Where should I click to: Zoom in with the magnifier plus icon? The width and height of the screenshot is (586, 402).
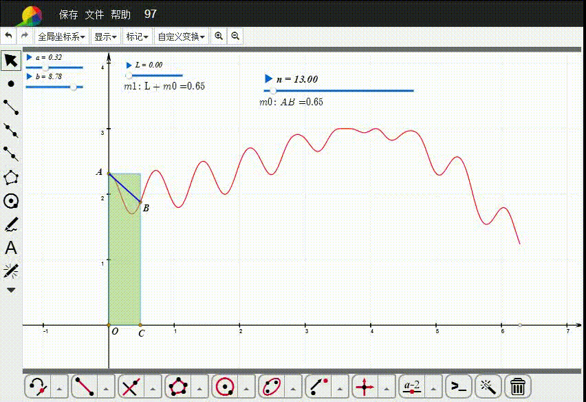[219, 36]
